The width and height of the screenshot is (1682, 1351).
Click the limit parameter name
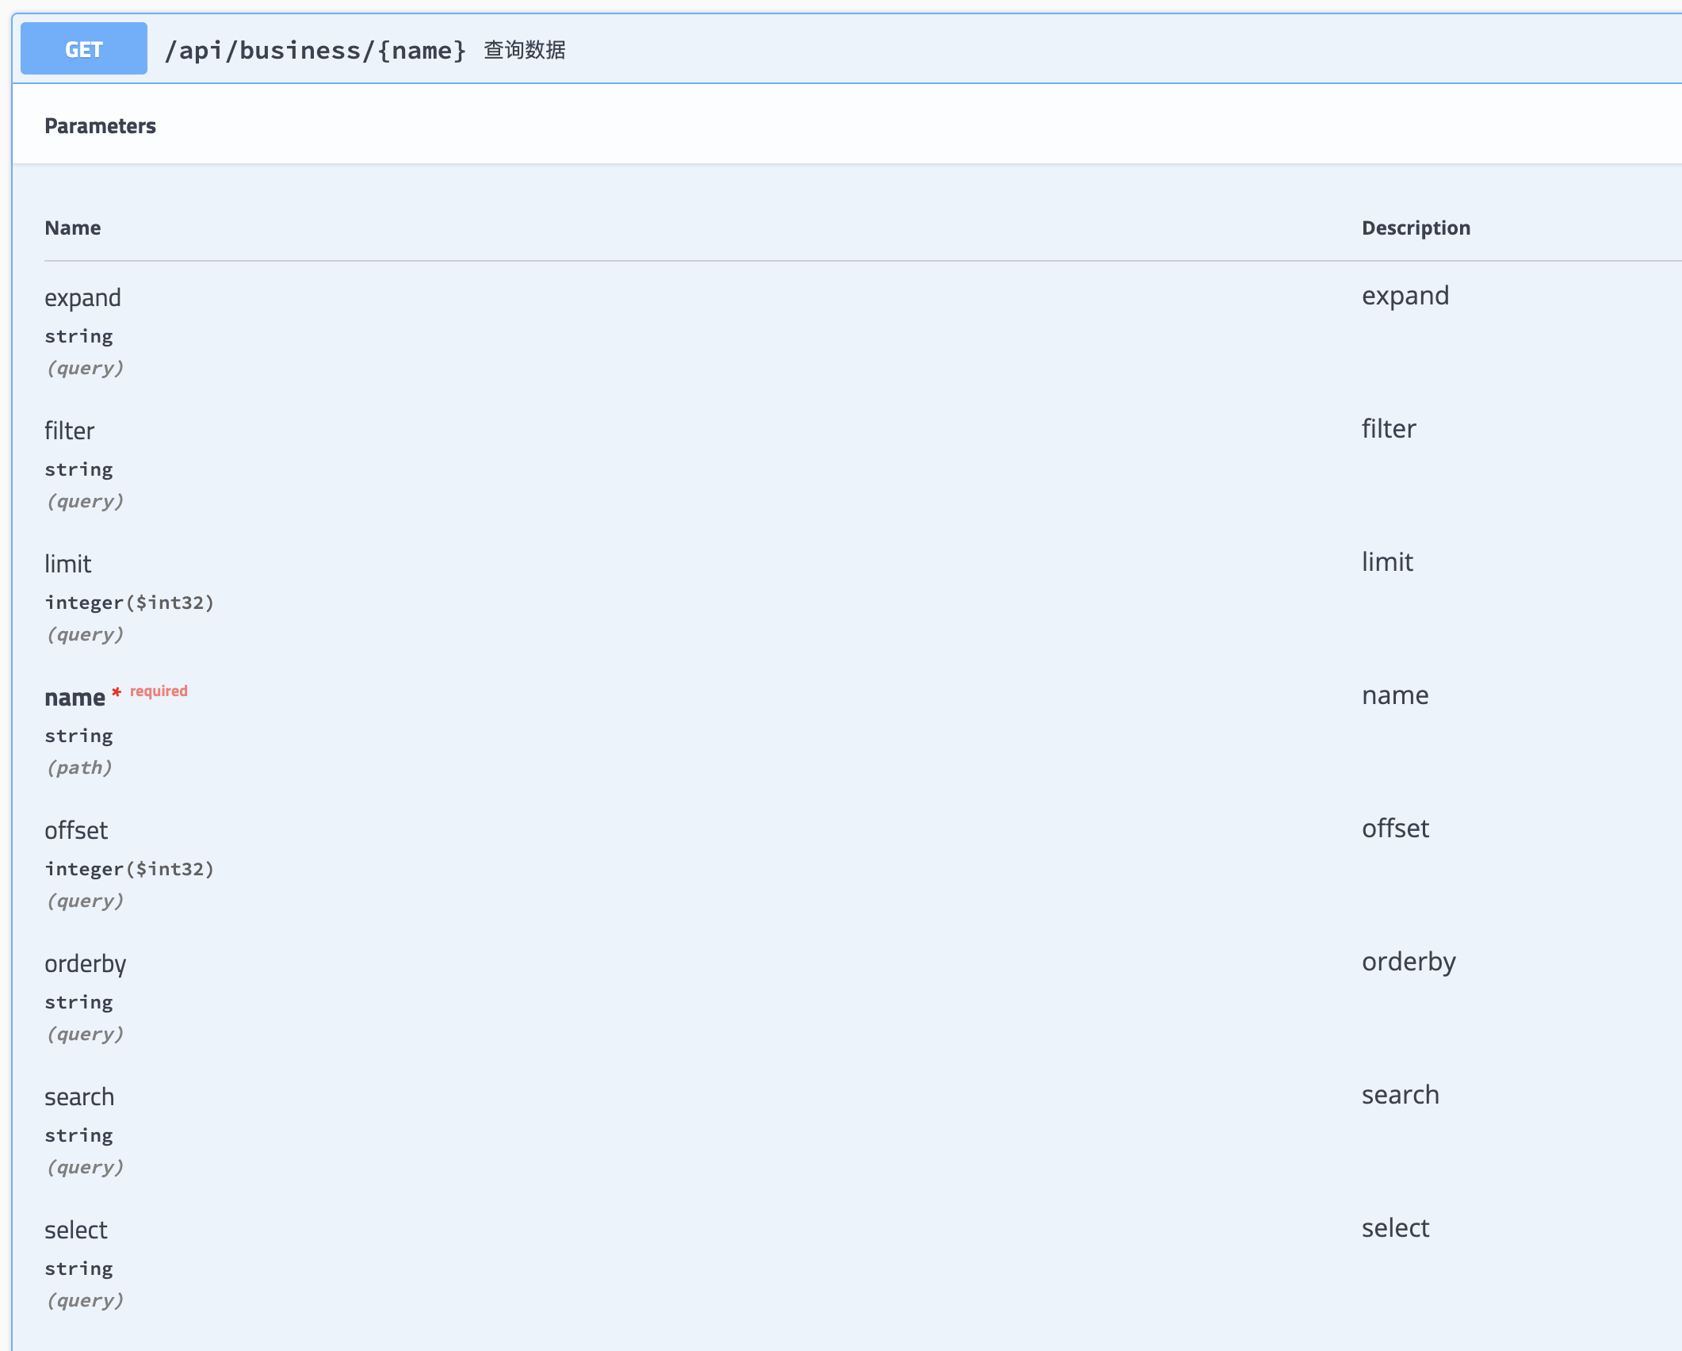coord(67,565)
